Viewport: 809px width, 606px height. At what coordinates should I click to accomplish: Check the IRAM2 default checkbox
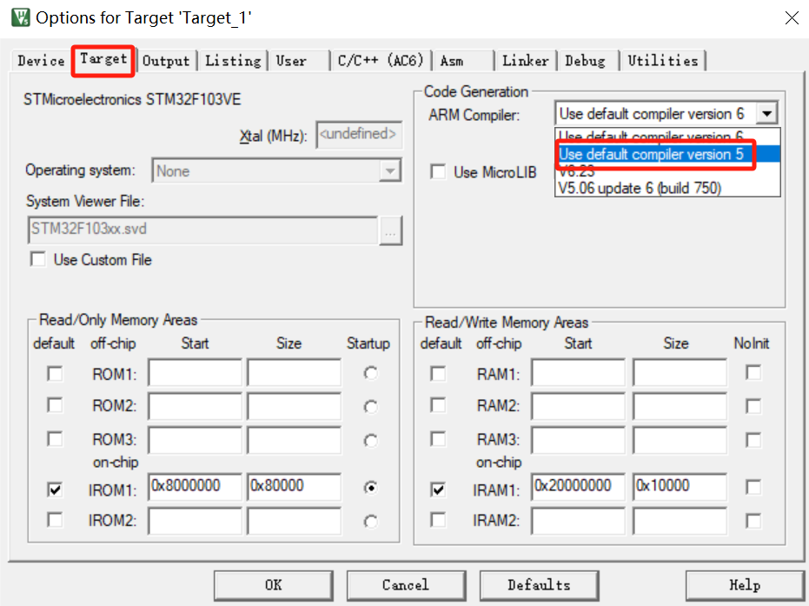(x=438, y=519)
